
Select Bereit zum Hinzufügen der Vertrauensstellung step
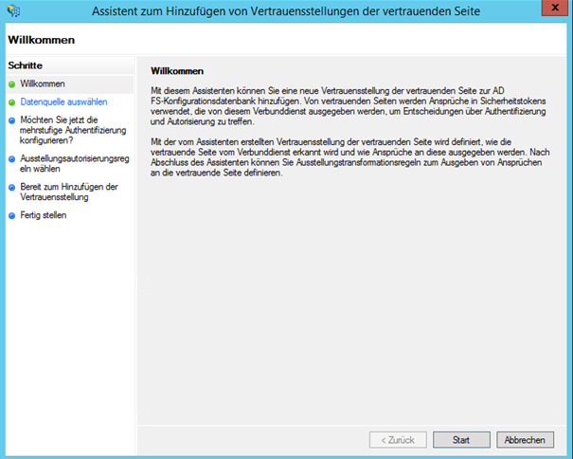click(69, 192)
